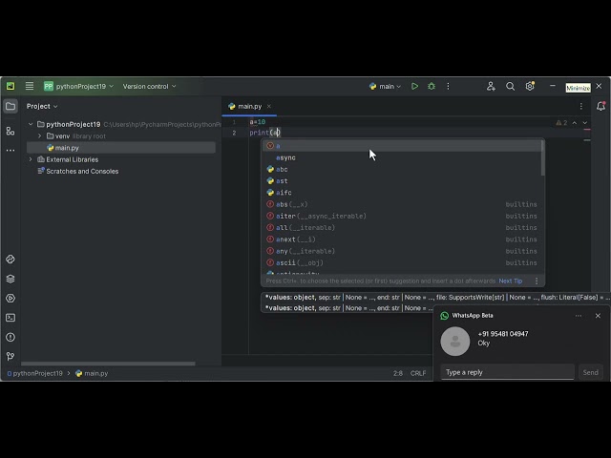Open Python Console tool window
Screen dimensions: 611x458
(11, 260)
